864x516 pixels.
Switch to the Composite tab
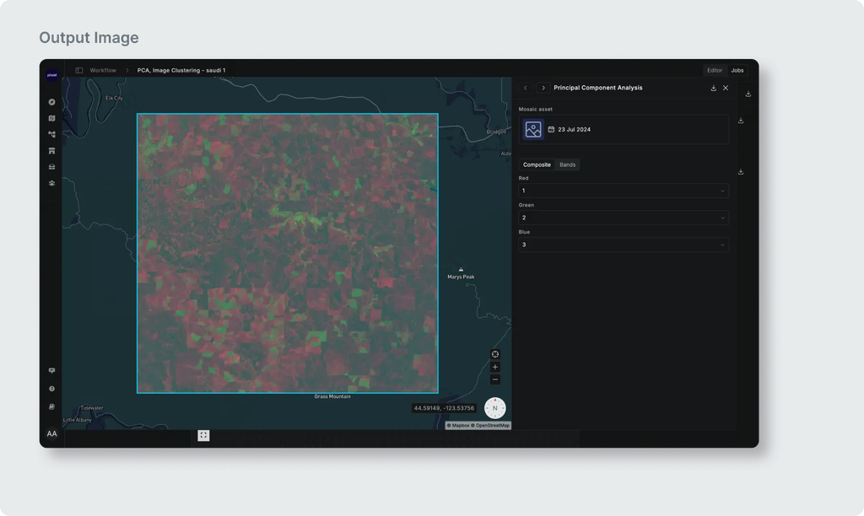pyautogui.click(x=537, y=164)
